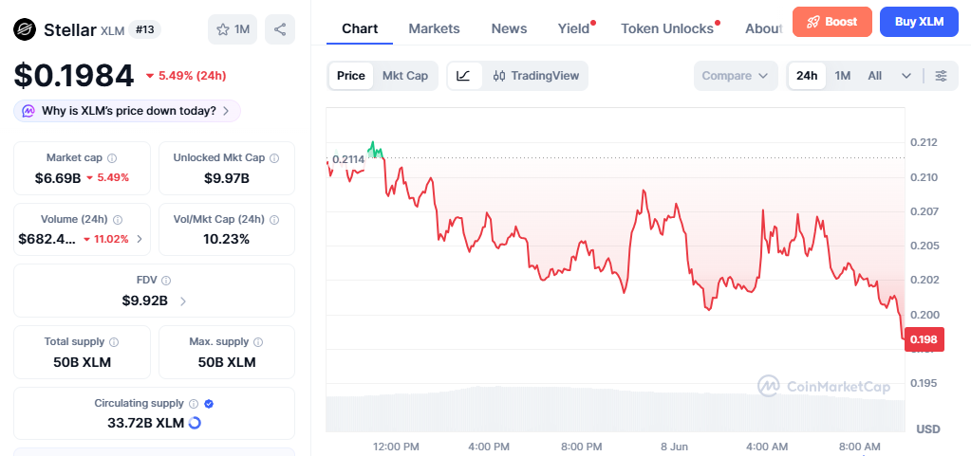Add Stellar to watchlist star button
971x456 pixels.
pyautogui.click(x=233, y=29)
